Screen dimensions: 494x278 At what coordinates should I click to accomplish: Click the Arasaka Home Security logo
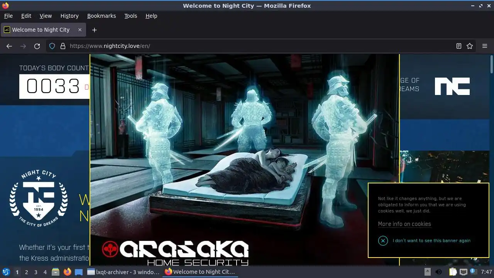(x=176, y=253)
